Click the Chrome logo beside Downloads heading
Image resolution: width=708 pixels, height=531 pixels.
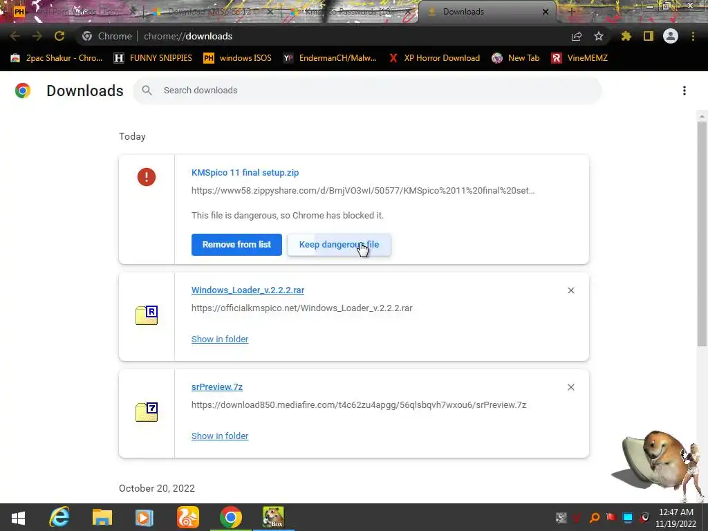tap(23, 91)
